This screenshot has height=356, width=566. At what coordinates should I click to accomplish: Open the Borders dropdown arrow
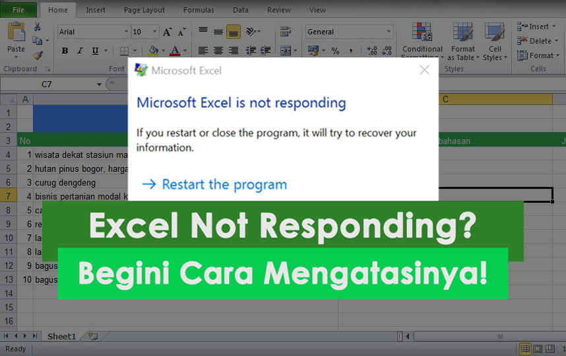[135, 51]
